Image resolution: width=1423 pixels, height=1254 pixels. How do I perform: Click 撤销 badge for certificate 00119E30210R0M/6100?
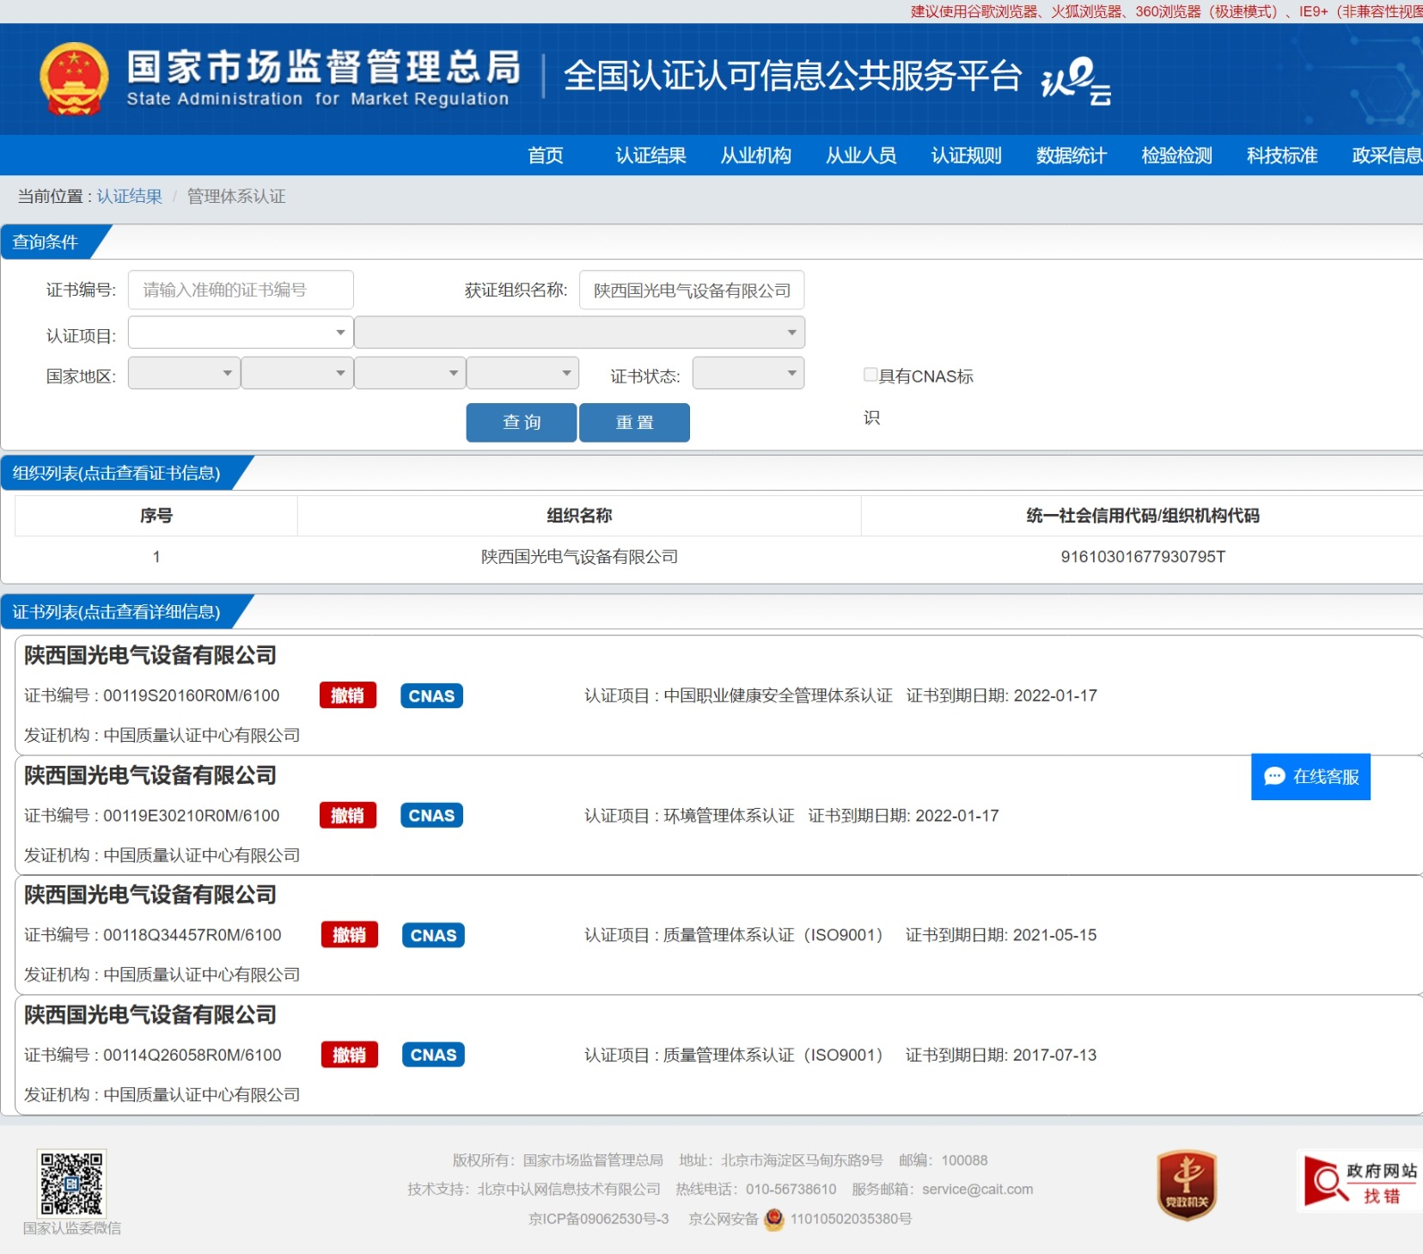(348, 815)
